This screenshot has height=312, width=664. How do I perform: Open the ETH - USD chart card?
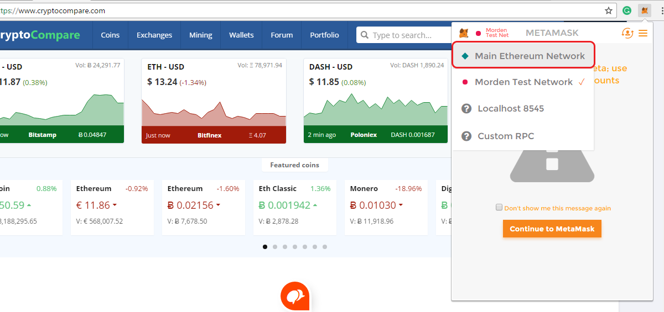[214, 101]
